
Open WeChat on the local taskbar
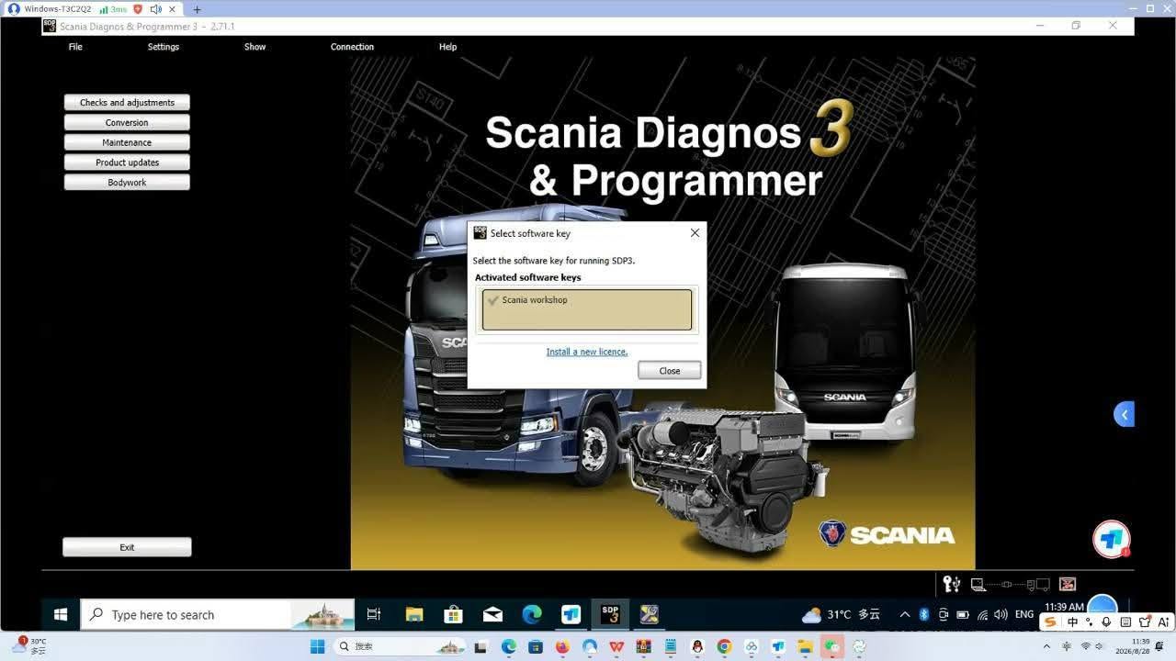pyautogui.click(x=832, y=646)
